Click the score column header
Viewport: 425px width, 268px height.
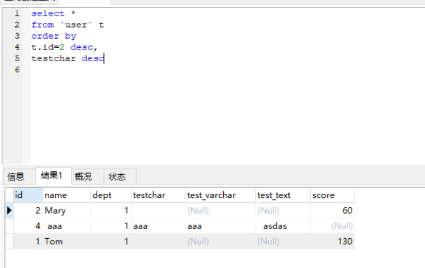(x=333, y=195)
